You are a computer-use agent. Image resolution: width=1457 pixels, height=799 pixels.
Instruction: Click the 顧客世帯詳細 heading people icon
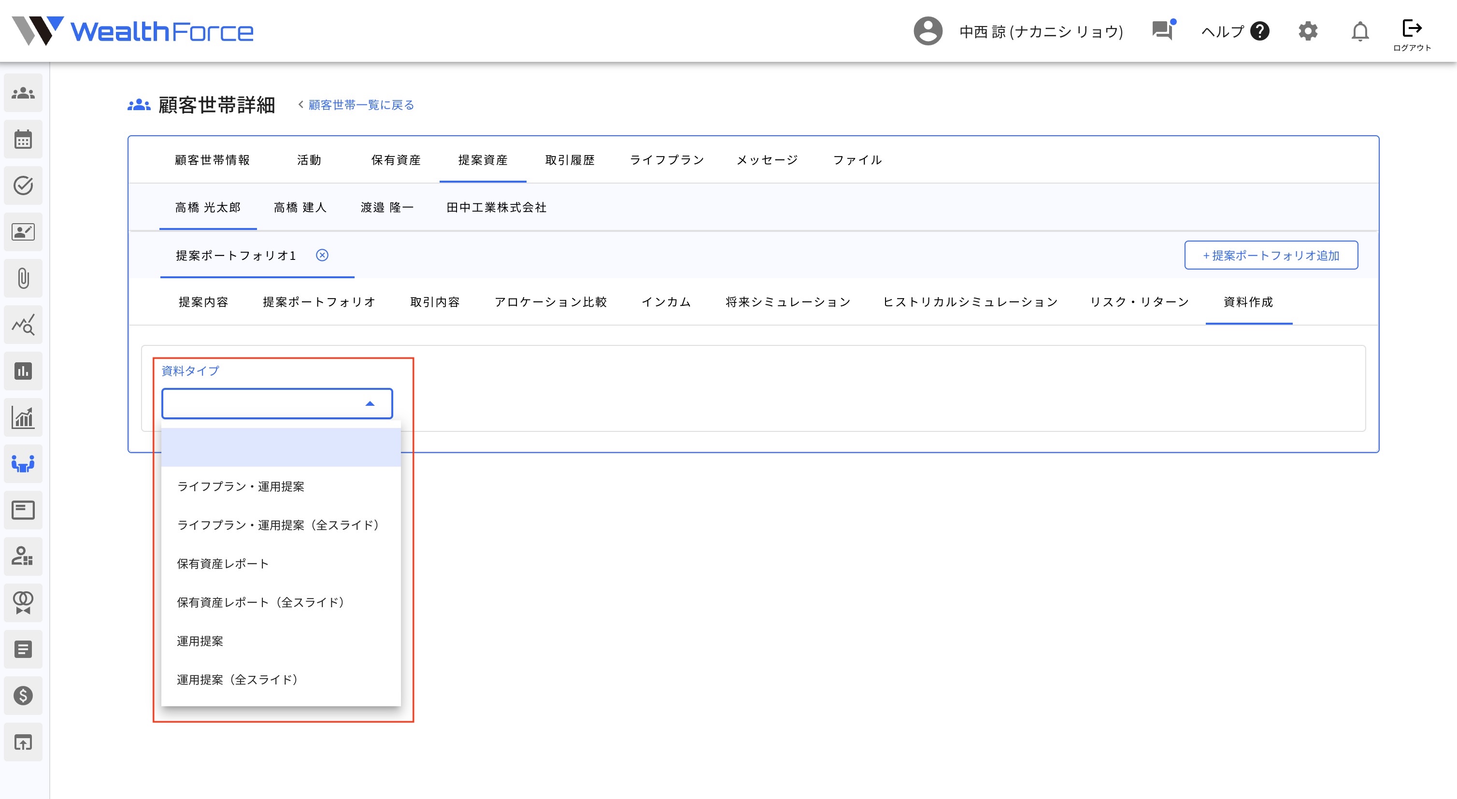pos(139,105)
